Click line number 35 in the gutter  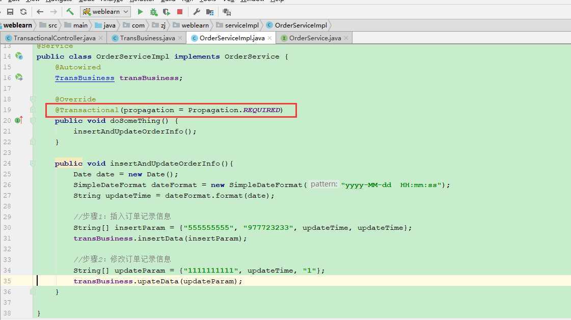coord(7,281)
